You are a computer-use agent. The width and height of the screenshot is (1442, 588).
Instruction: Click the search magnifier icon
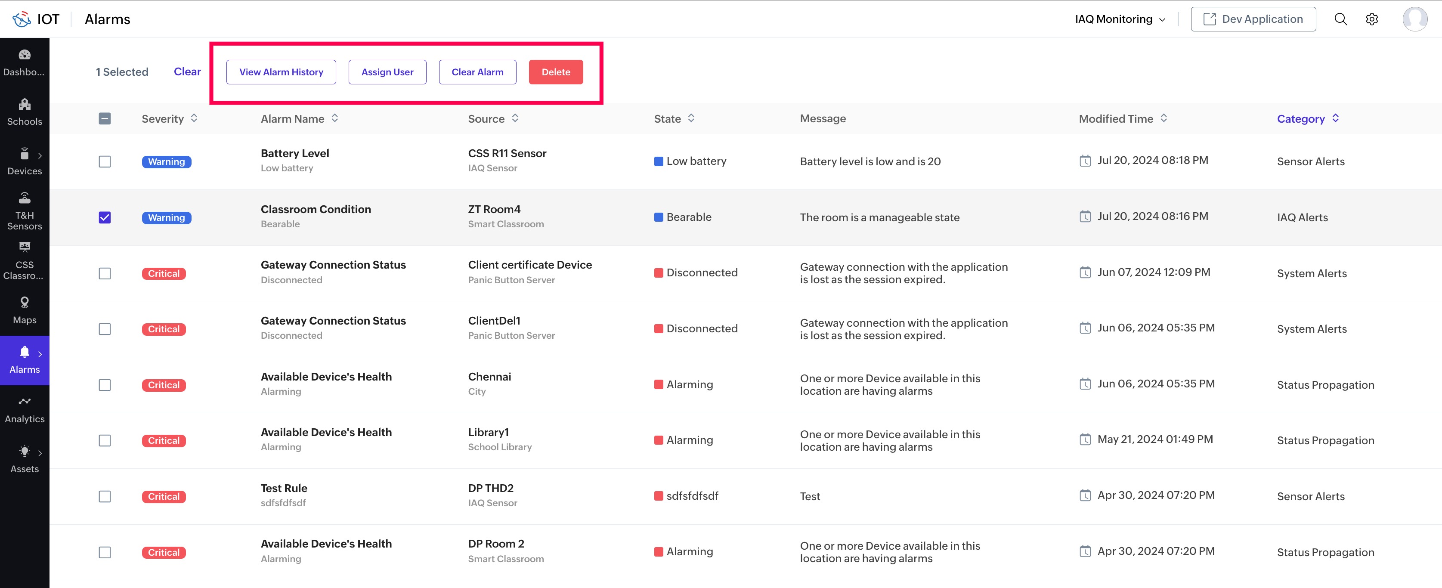coord(1340,19)
